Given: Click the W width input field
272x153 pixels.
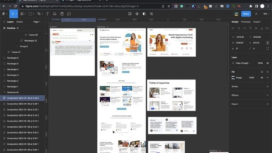Looking at the screenshot, I should point(240,42).
